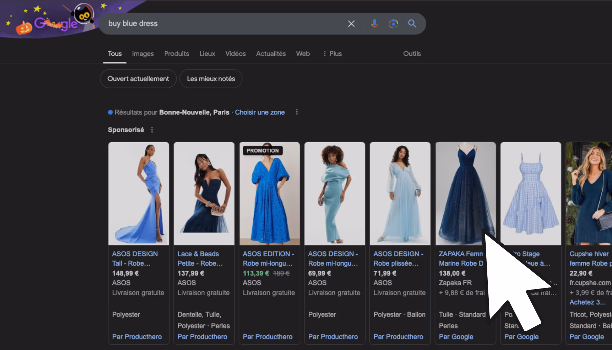This screenshot has height=350, width=612.
Task: Open the ASOS DESIGN Tall blue gown image
Action: 139,193
